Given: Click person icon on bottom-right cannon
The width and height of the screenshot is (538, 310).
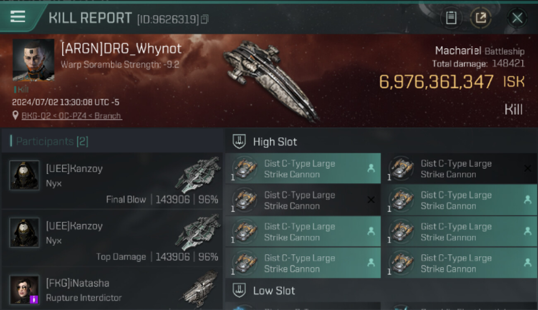Looking at the screenshot, I should (x=528, y=262).
